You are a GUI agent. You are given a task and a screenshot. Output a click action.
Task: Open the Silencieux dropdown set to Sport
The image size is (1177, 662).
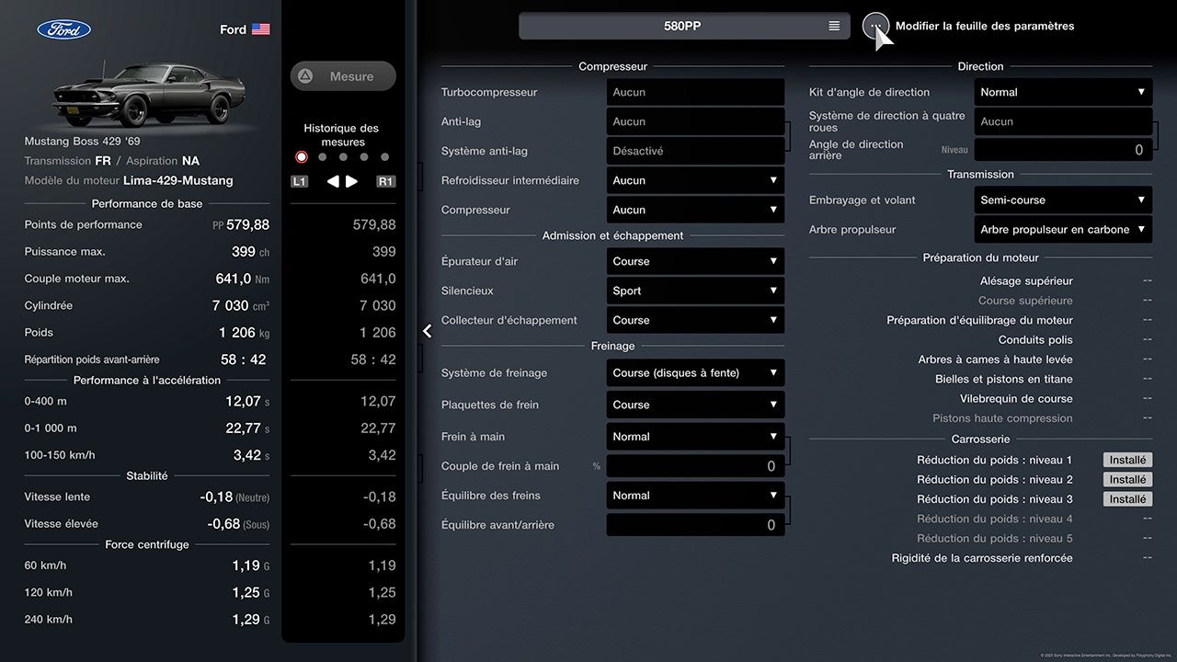(695, 291)
